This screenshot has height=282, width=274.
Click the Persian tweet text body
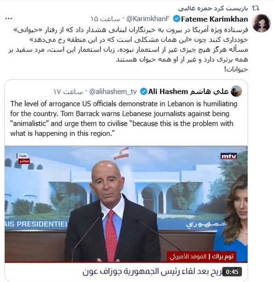128,50
